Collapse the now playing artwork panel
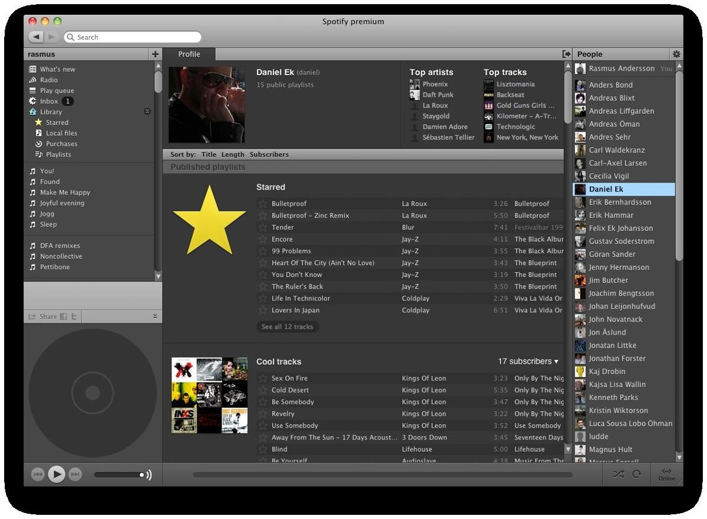Viewport: 707px width, 519px height. pos(155,317)
